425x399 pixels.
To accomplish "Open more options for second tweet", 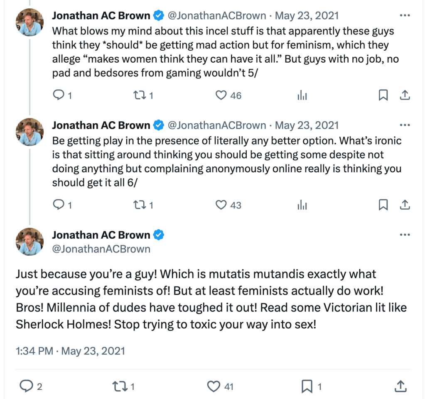I will click(404, 125).
